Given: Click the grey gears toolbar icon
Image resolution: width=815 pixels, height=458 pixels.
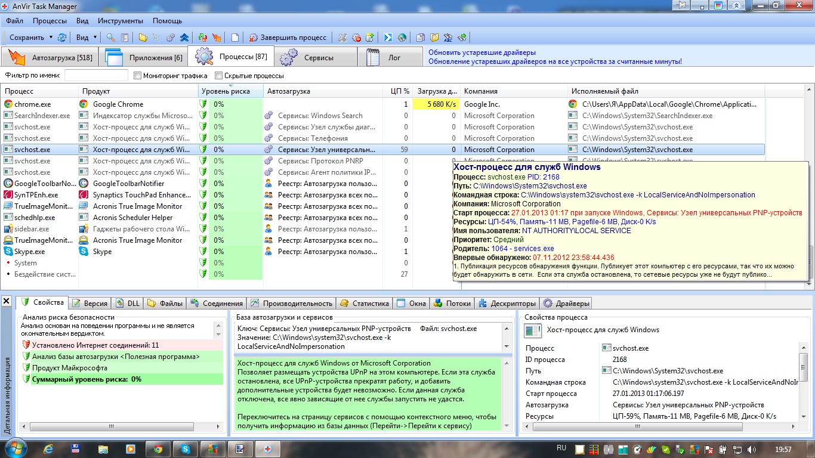Looking at the screenshot, I should (x=171, y=38).
